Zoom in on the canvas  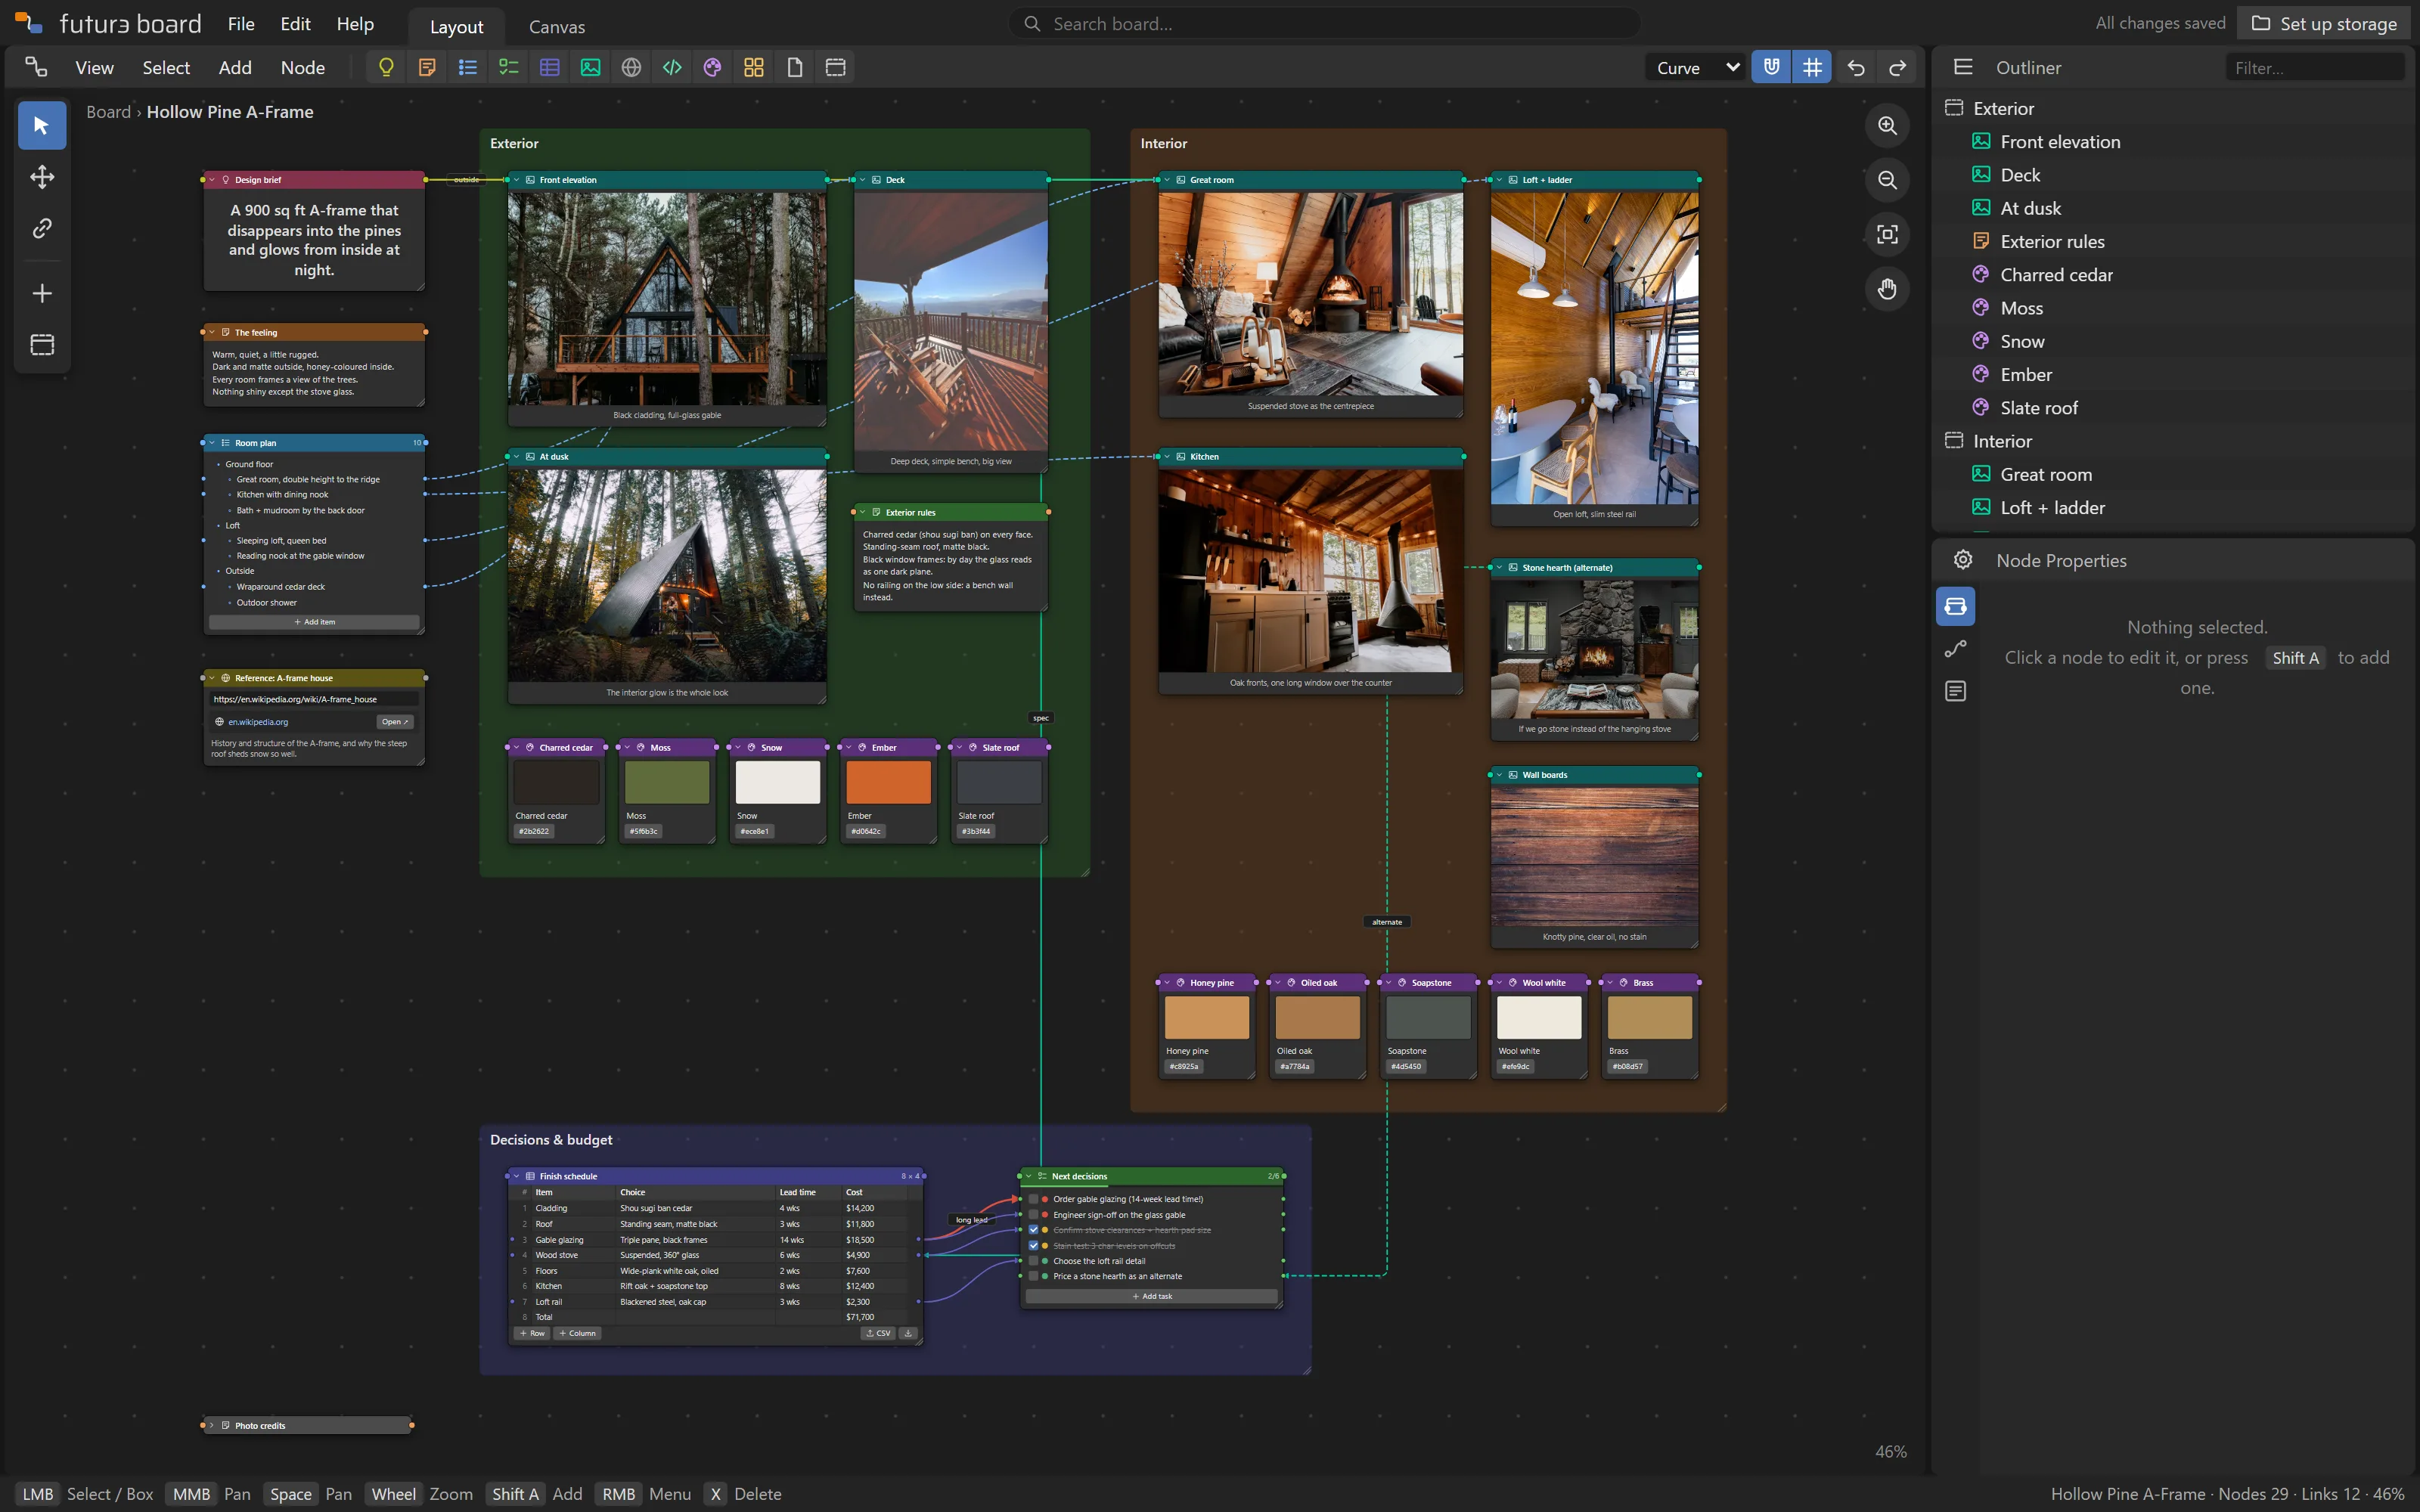click(x=1887, y=126)
